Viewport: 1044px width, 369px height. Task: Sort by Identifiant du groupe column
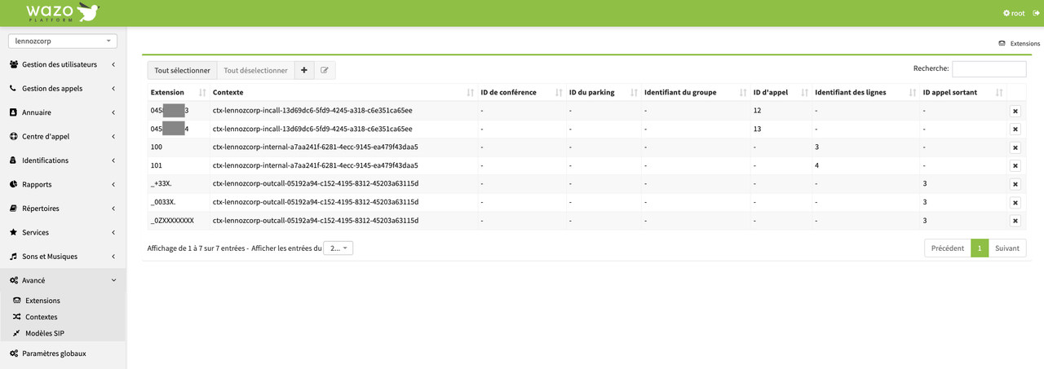(695, 93)
